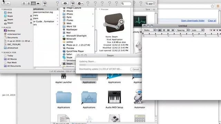Open Desktop in Places sidebar
The height and width of the screenshot is (124, 221).
click(11, 31)
